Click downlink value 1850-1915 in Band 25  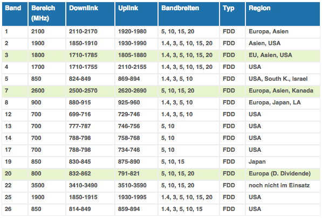pos(83,197)
